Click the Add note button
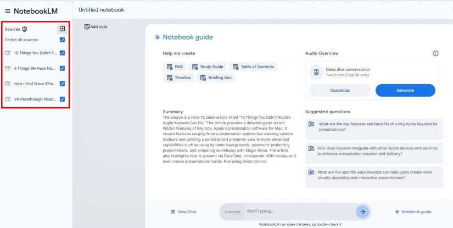Viewport: 453px width, 228px height. click(x=96, y=26)
